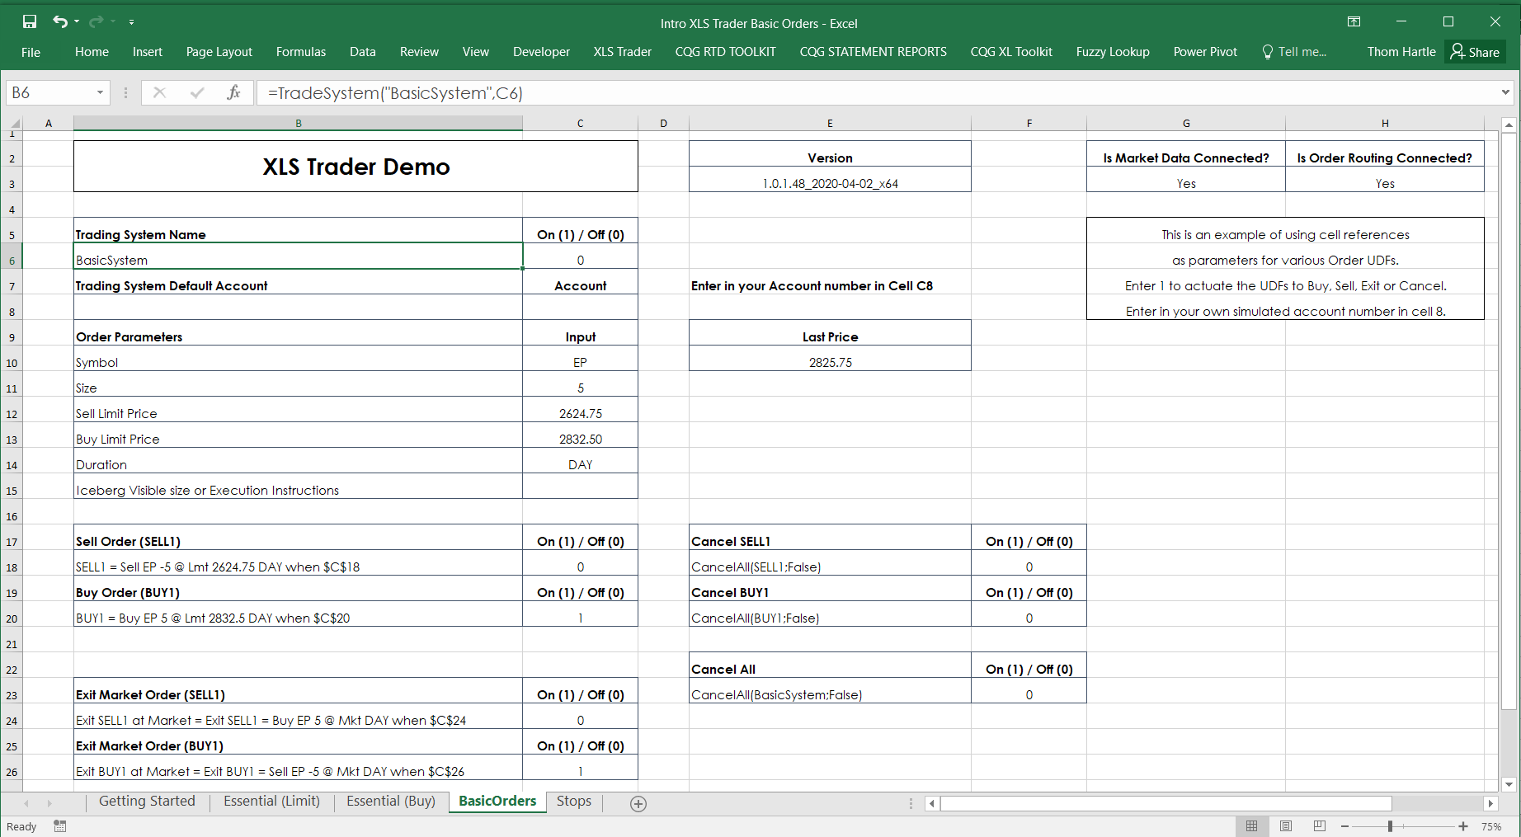Open Customize Quick Access Toolbar dropdown
Image resolution: width=1521 pixels, height=837 pixels.
click(x=131, y=22)
